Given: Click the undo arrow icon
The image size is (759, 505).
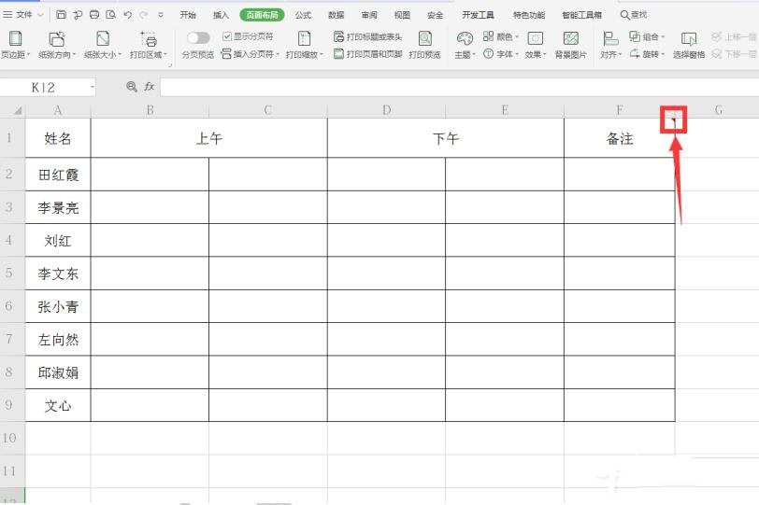Looking at the screenshot, I should click(127, 15).
